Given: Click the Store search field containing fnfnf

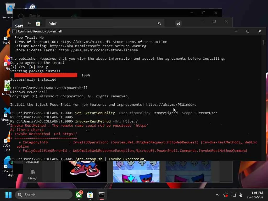Looking at the screenshot, I should point(105,23).
